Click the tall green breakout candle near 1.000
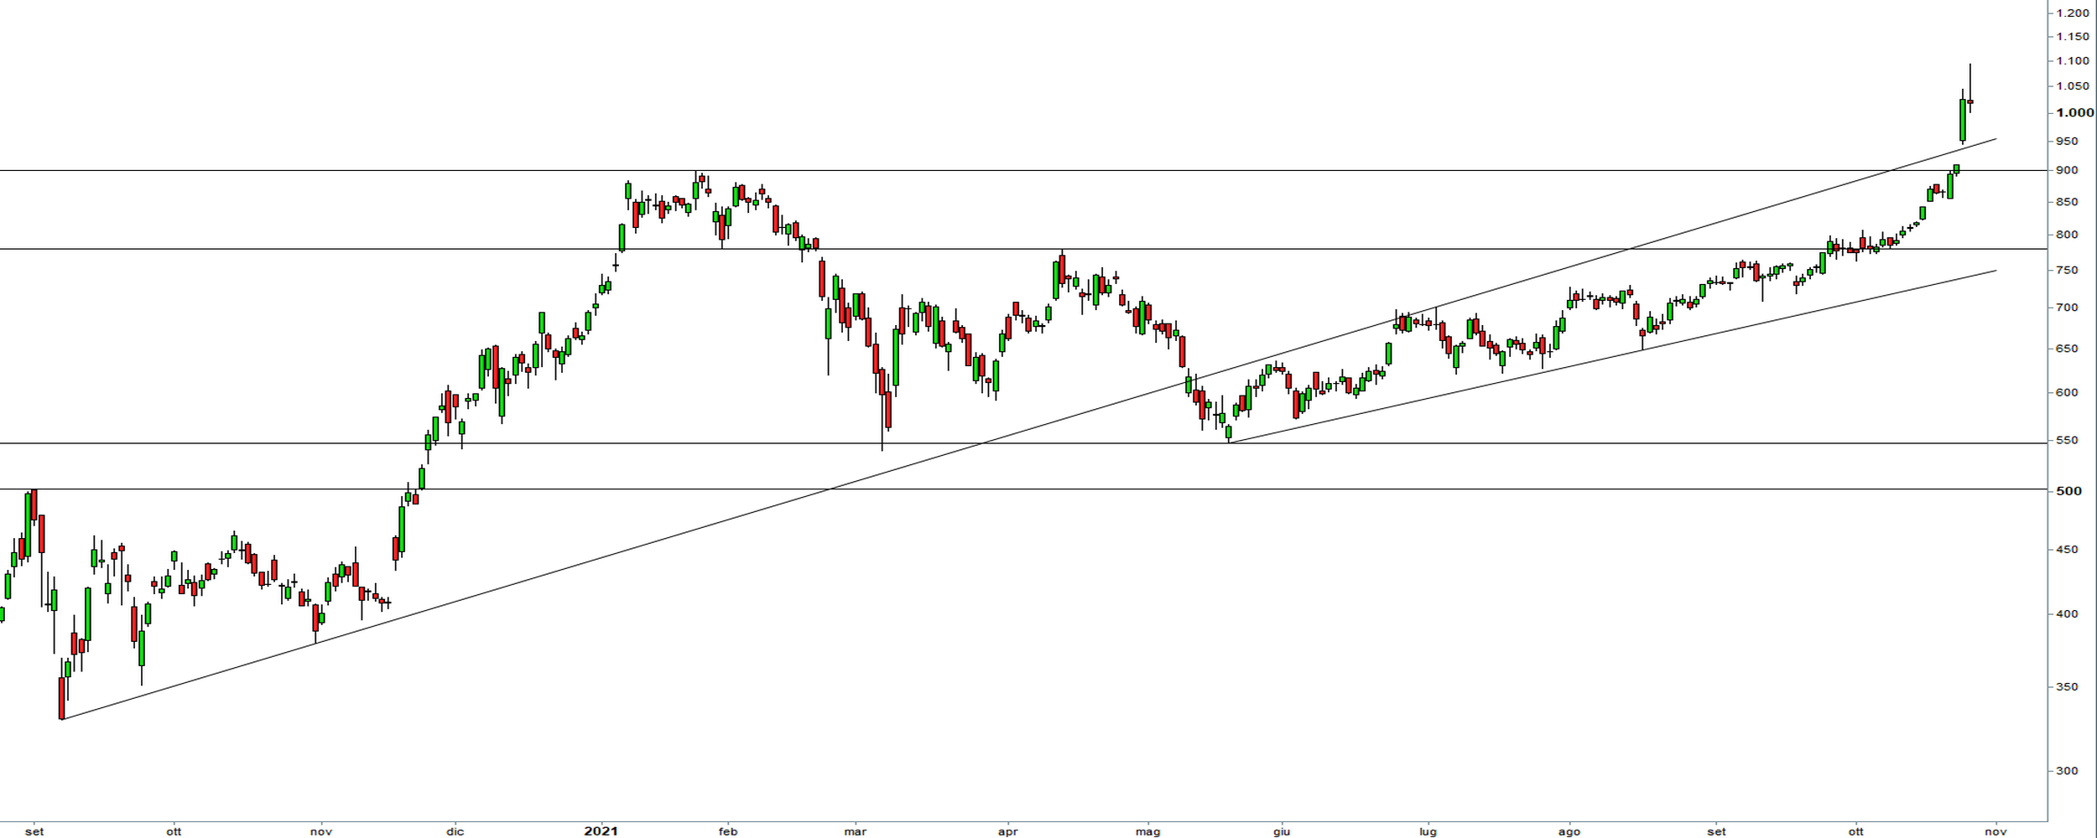This screenshot has height=838, width=2097. pos(1963,120)
